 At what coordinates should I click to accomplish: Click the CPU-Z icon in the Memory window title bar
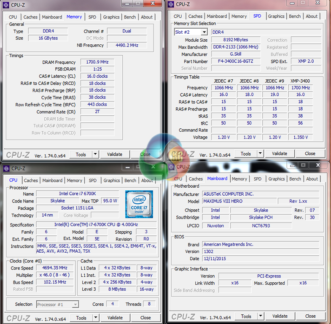6,5
